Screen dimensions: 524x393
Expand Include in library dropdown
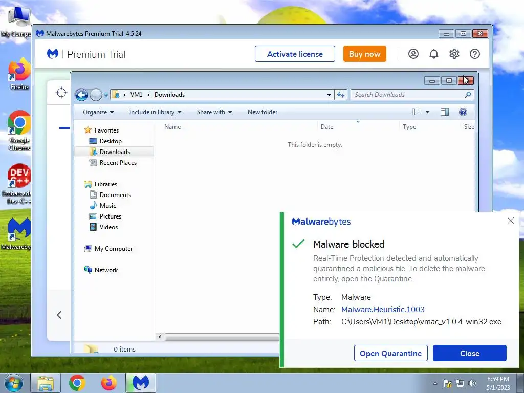coord(155,112)
